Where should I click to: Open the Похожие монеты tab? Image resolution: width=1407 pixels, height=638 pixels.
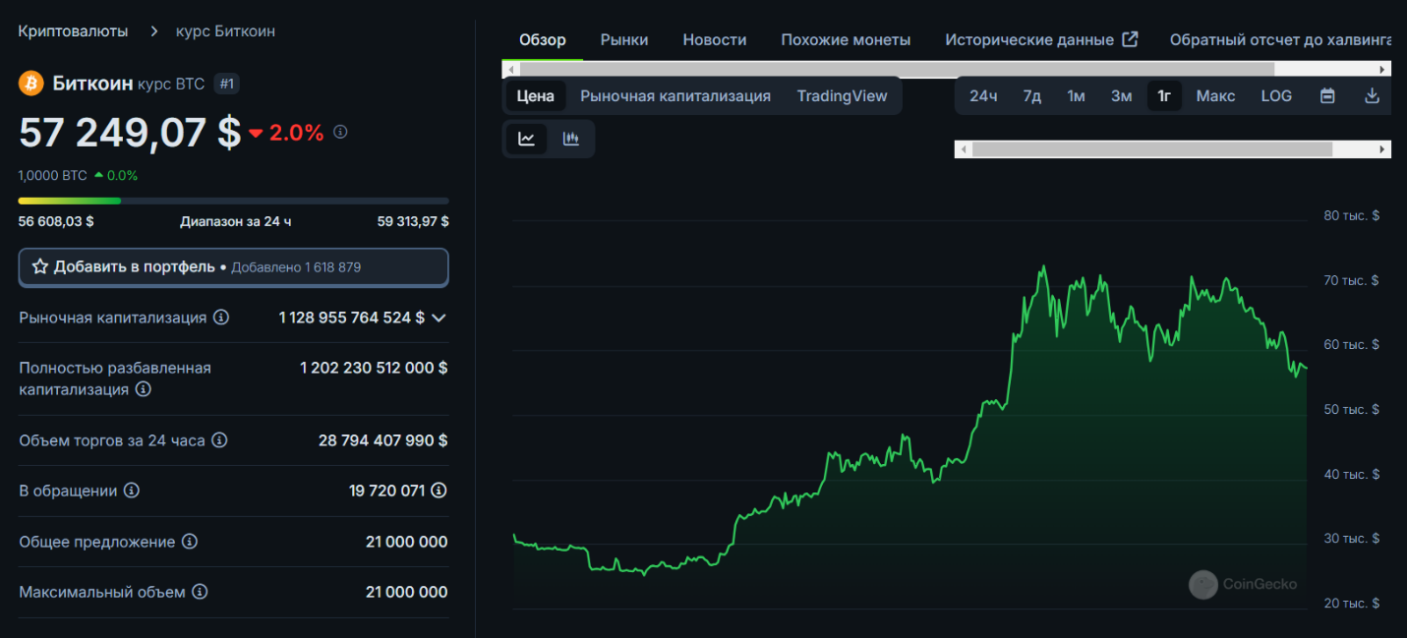[846, 39]
